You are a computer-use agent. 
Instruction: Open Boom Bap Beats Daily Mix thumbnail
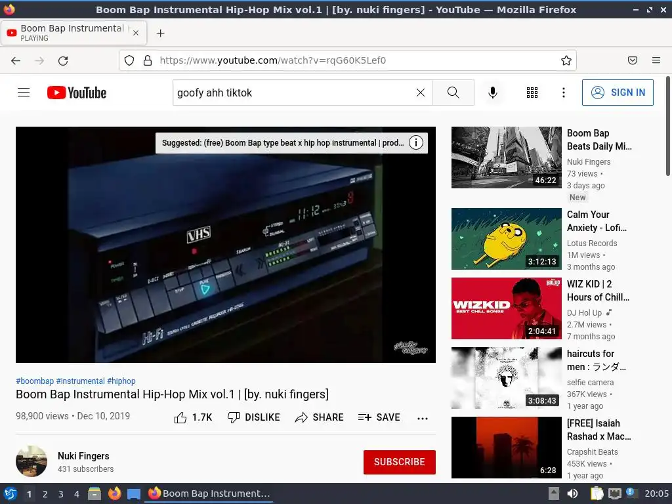coord(506,157)
